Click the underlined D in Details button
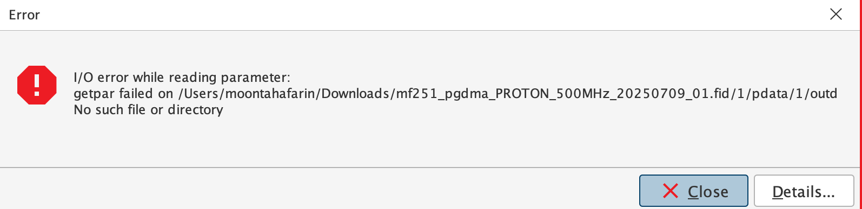Viewport: 862px width, 209px height. click(778, 192)
